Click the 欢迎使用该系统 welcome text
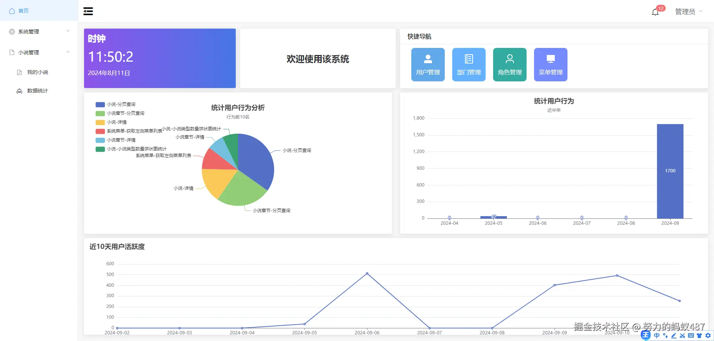The height and width of the screenshot is (341, 714). [318, 59]
